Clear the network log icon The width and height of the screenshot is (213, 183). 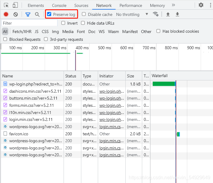[16, 14]
